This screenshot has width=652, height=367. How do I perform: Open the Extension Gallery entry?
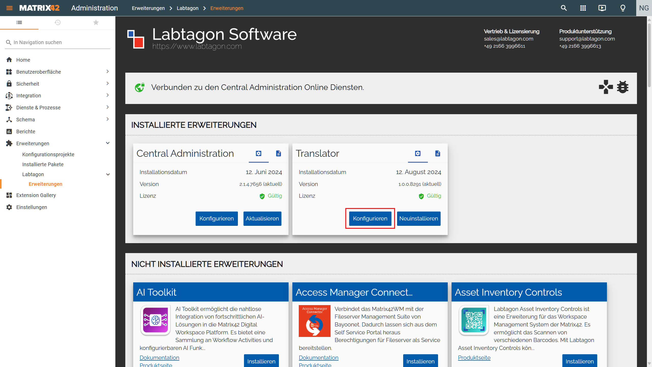point(36,195)
